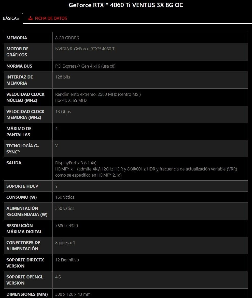Click the SOPORTE HDCP label
Image resolution: width=252 pixels, height=298 pixels.
22,186
